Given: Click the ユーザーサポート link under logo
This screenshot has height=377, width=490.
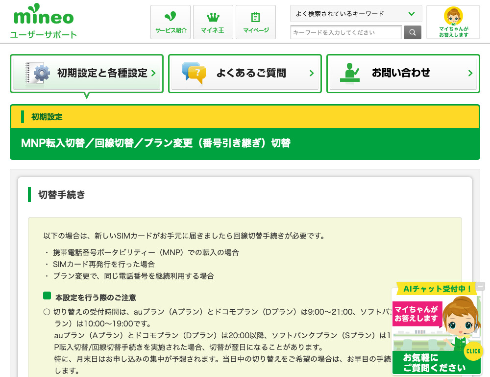Looking at the screenshot, I should pos(44,35).
